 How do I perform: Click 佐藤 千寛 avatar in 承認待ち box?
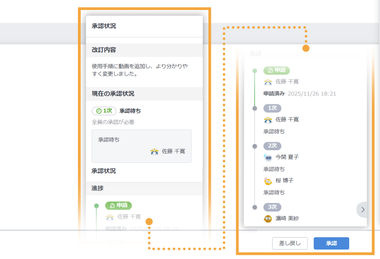click(x=154, y=151)
